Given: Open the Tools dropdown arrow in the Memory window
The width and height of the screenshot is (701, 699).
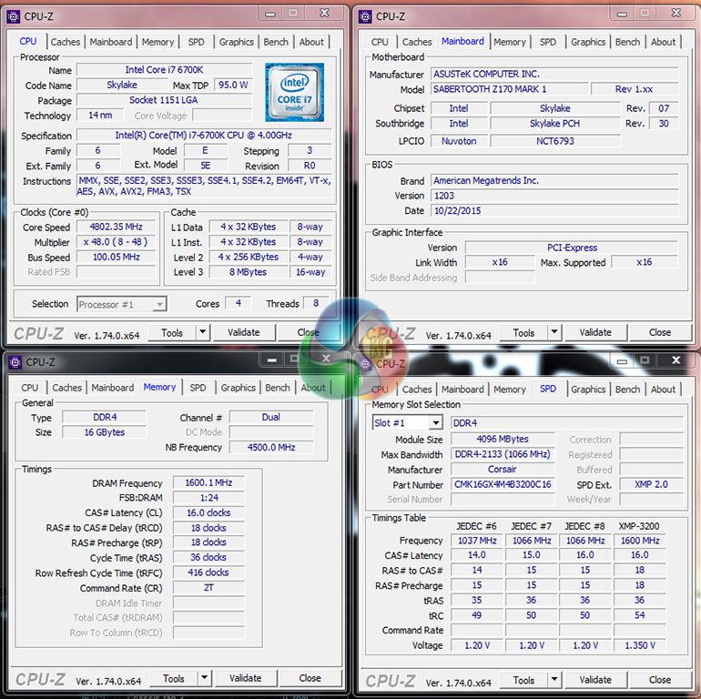Looking at the screenshot, I should pos(204,678).
